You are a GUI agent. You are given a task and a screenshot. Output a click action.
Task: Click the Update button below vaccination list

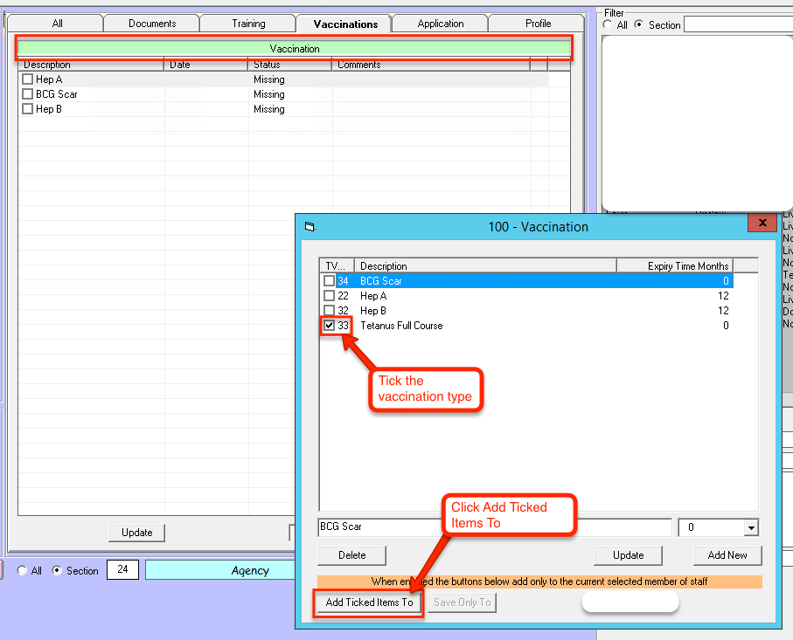[136, 533]
